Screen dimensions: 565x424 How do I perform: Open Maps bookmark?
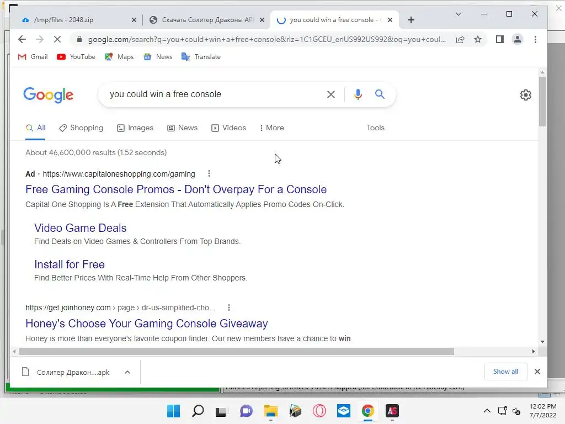(x=119, y=57)
